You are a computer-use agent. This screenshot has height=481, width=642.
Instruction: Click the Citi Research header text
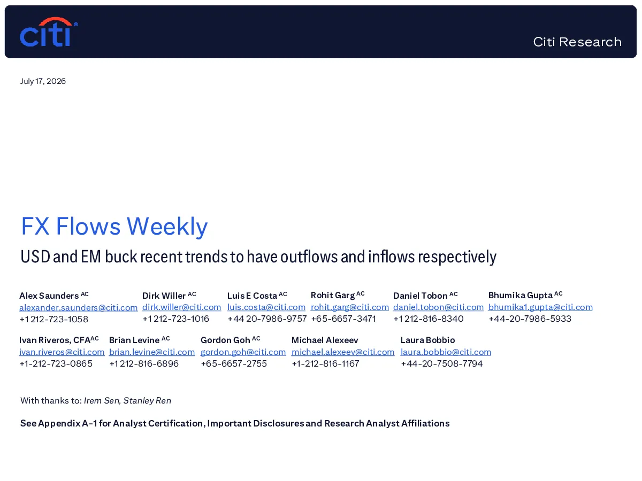tap(577, 42)
